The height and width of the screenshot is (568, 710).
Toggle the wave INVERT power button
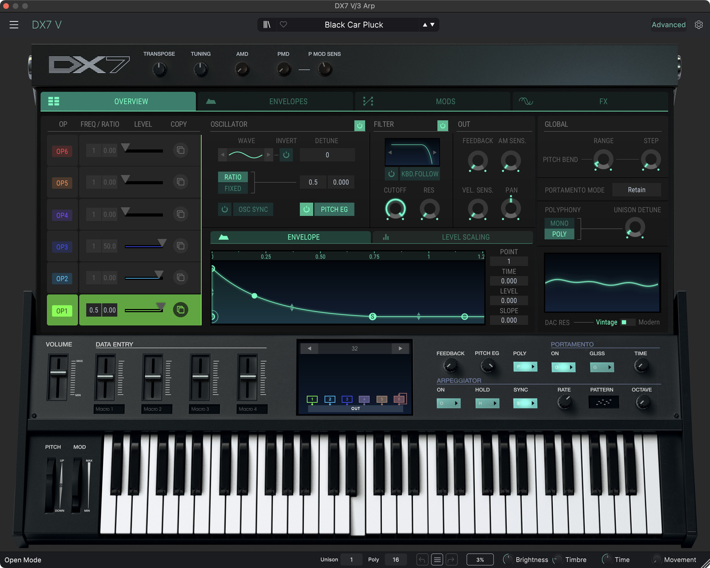tap(286, 155)
